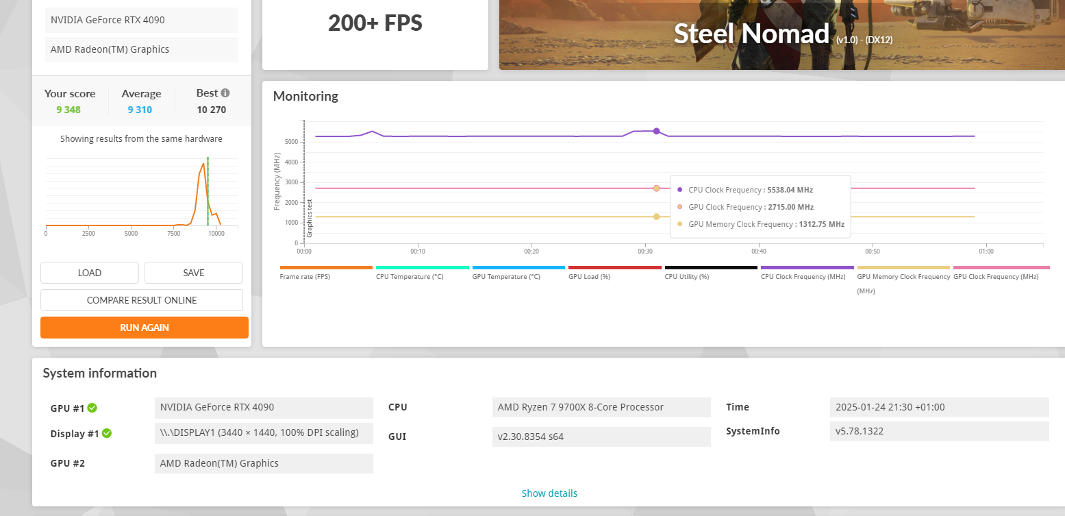This screenshot has height=516, width=1065.
Task: Toggle GPU Clock Frequency legend series
Action: (x=1000, y=273)
